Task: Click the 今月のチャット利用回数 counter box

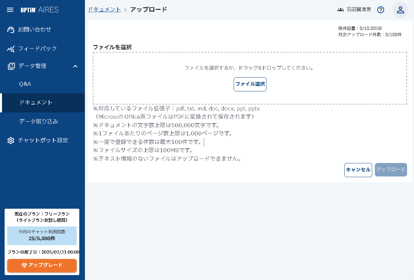Action: pos(42,236)
